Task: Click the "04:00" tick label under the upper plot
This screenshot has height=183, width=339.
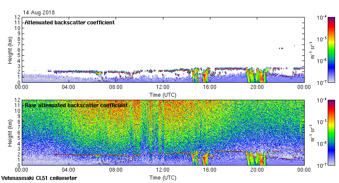Action: [69, 87]
